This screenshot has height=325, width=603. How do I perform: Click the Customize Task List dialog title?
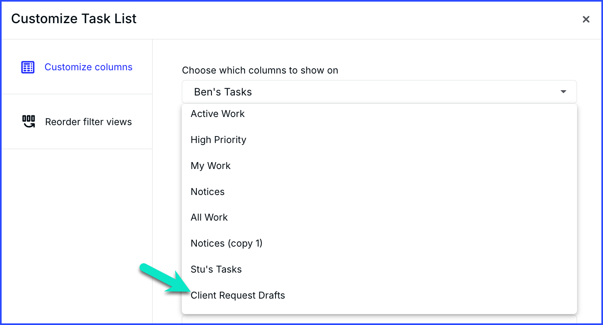[x=74, y=19]
